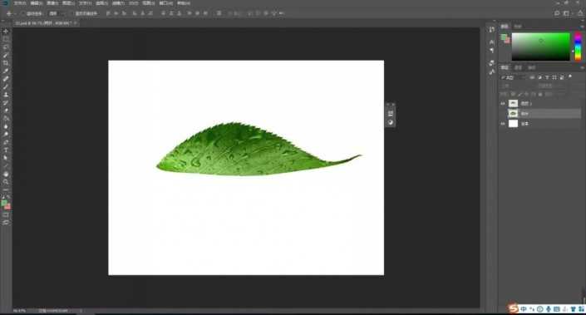Toggle visibility eye of the top layer
Viewport: 586px width, 315px height.
pyautogui.click(x=503, y=104)
